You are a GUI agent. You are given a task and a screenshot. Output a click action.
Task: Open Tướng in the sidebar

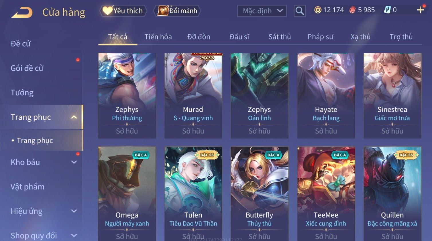tap(22, 93)
